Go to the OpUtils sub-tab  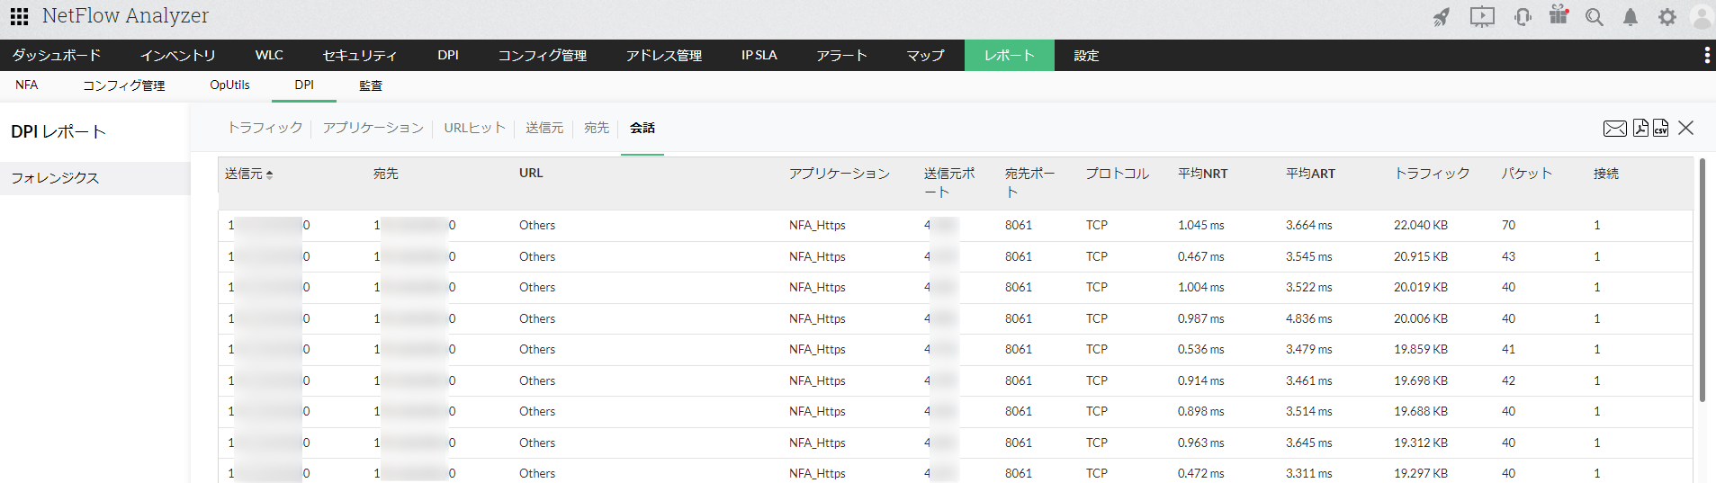pos(229,85)
